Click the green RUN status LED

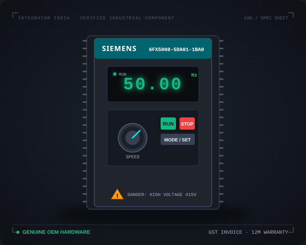[x=115, y=74]
